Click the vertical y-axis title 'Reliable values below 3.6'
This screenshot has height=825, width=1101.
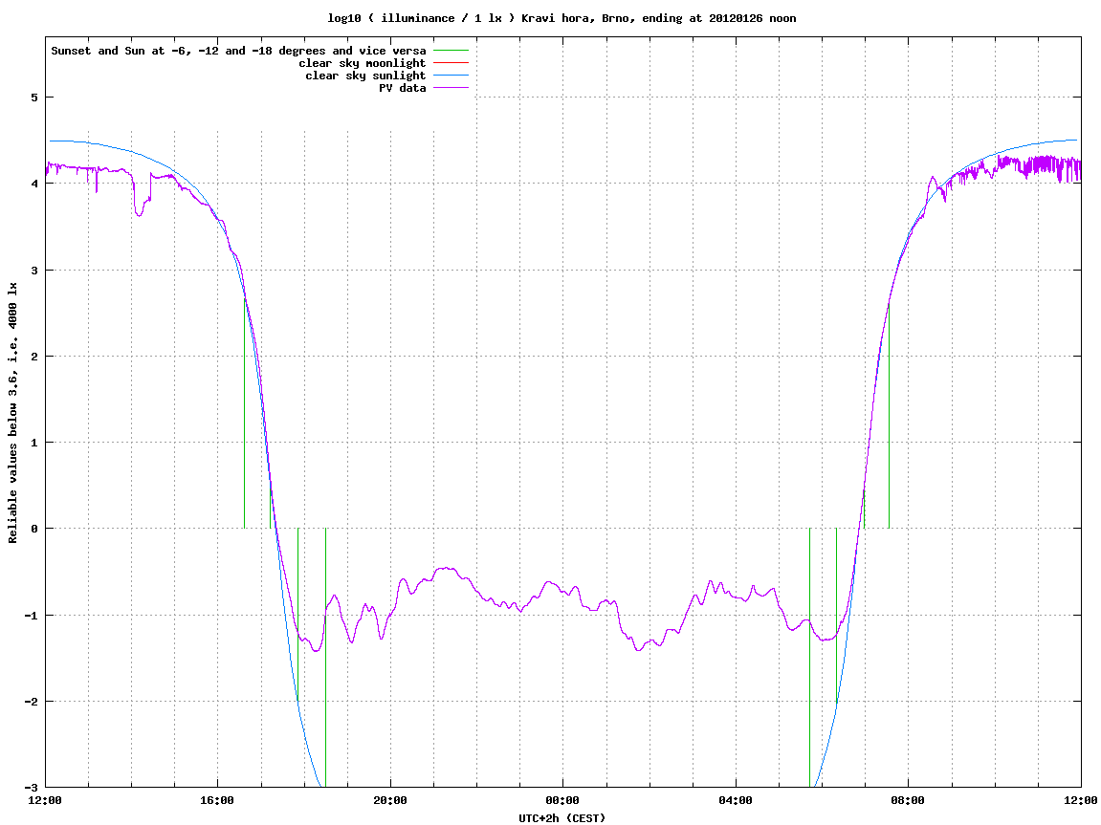(12, 413)
